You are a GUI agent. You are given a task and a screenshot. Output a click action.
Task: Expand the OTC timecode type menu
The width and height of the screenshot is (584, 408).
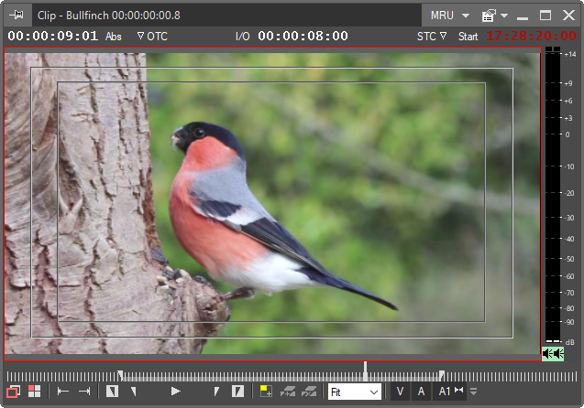point(152,37)
